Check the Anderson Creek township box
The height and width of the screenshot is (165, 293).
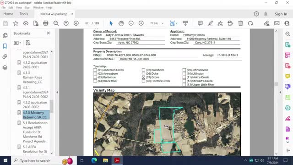[x=95, y=70]
